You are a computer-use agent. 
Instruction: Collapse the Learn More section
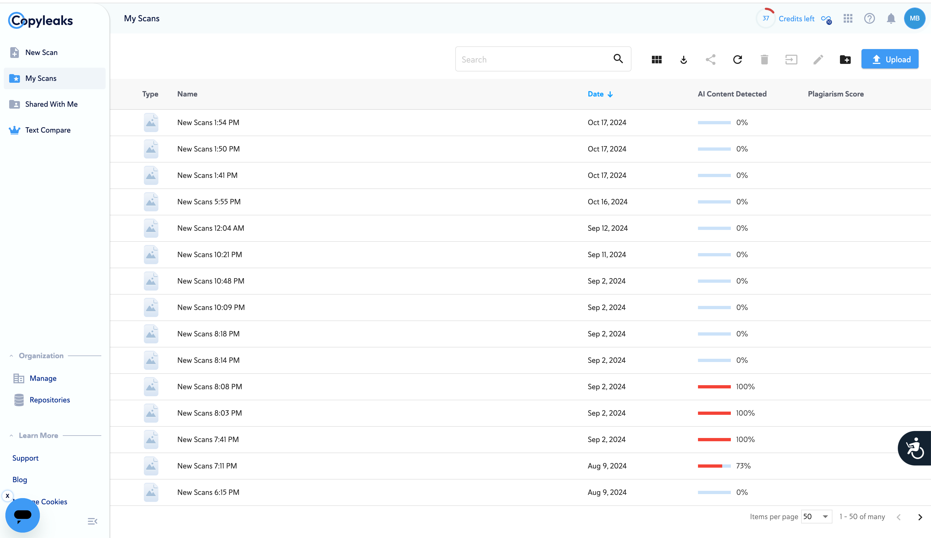click(11, 436)
